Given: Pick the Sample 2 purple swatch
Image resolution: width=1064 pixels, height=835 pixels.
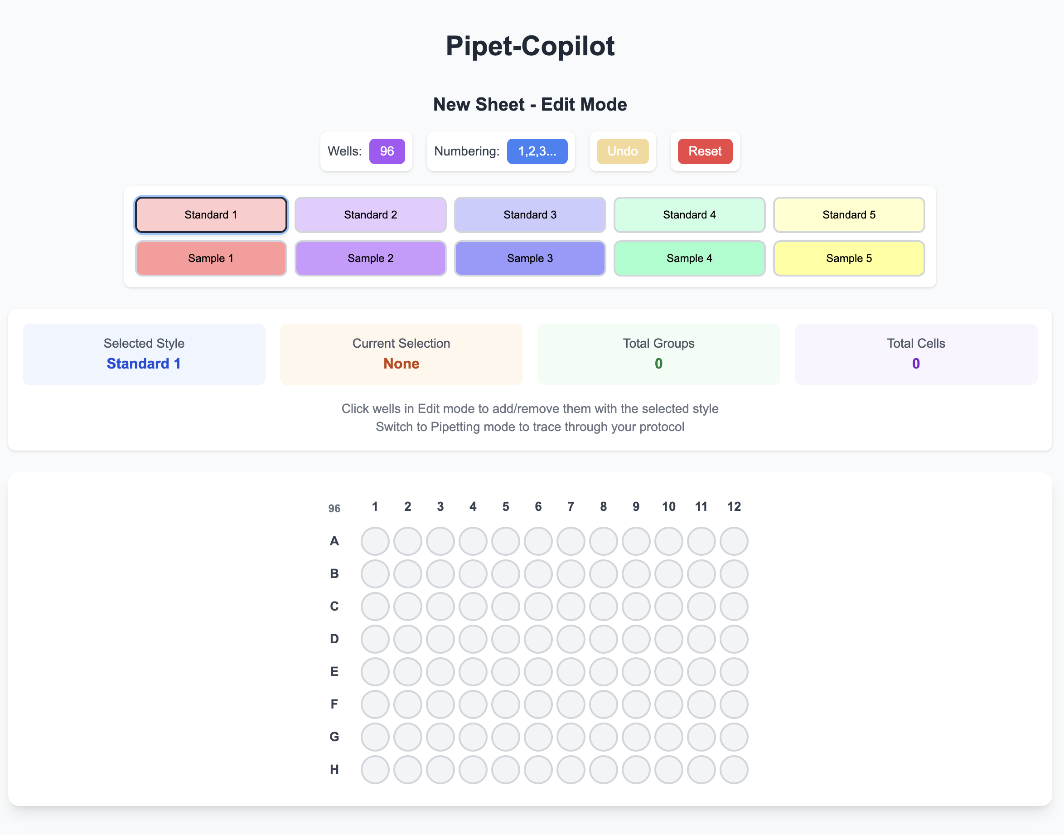Looking at the screenshot, I should click(371, 258).
